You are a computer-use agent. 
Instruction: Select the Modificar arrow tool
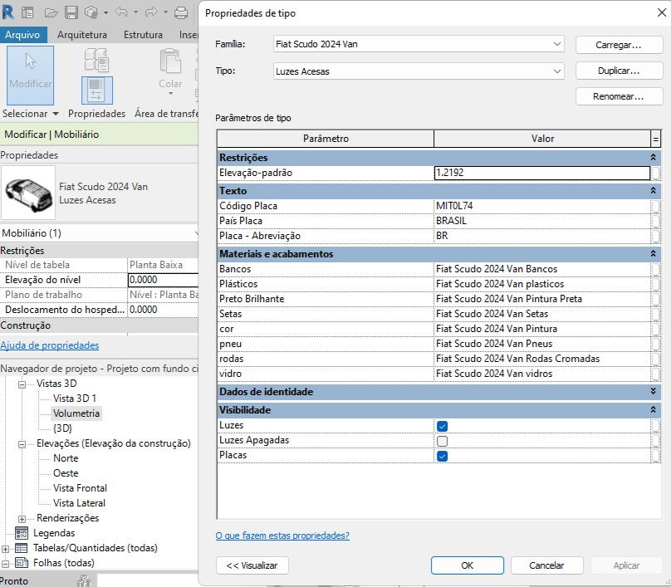tap(31, 76)
